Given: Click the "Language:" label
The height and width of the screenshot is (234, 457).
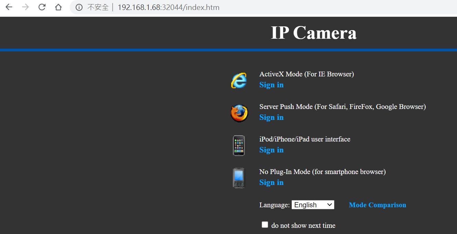Looking at the screenshot, I should pos(274,205).
